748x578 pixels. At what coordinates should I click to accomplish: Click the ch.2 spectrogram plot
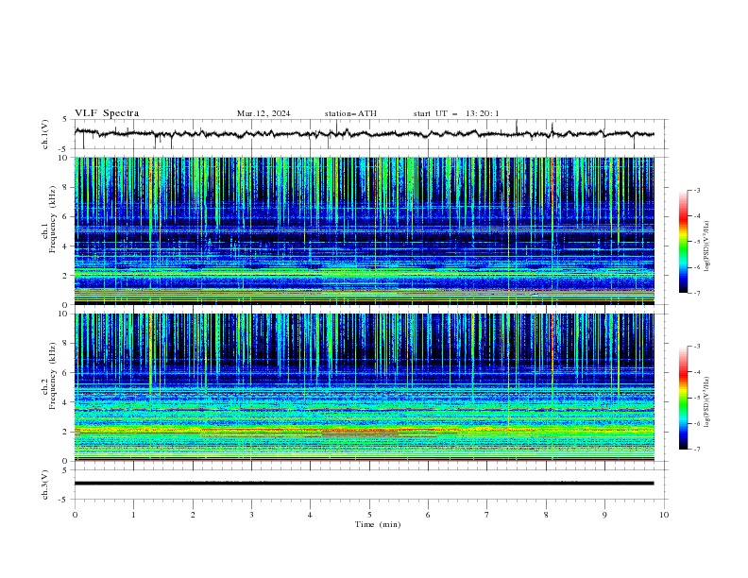365,387
